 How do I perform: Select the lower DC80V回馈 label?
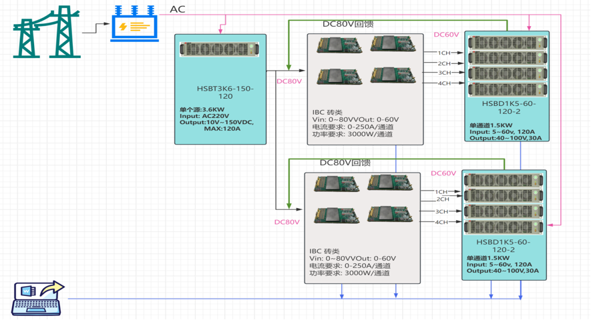click(x=345, y=163)
